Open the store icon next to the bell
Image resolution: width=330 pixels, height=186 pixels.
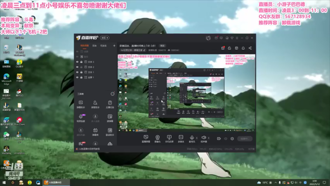[236, 48]
